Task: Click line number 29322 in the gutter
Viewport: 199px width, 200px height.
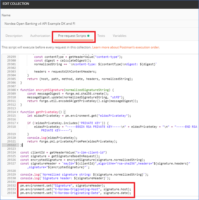Action: [11, 145]
